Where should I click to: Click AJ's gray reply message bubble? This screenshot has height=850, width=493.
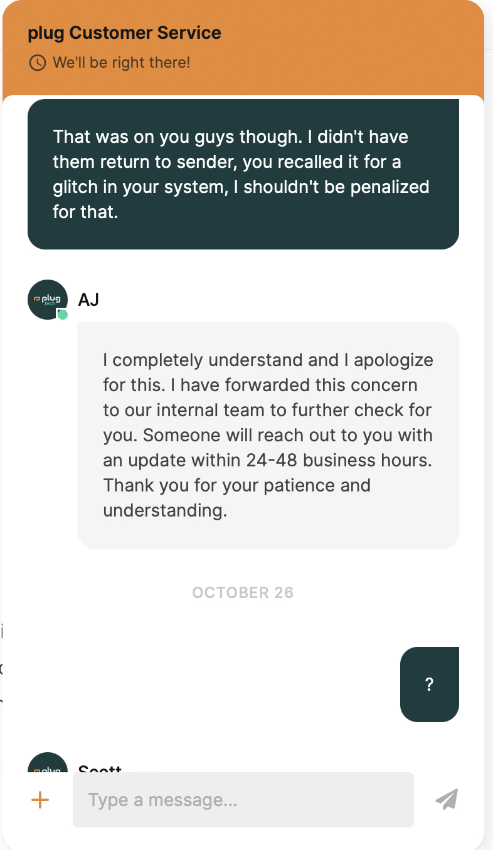tap(268, 435)
